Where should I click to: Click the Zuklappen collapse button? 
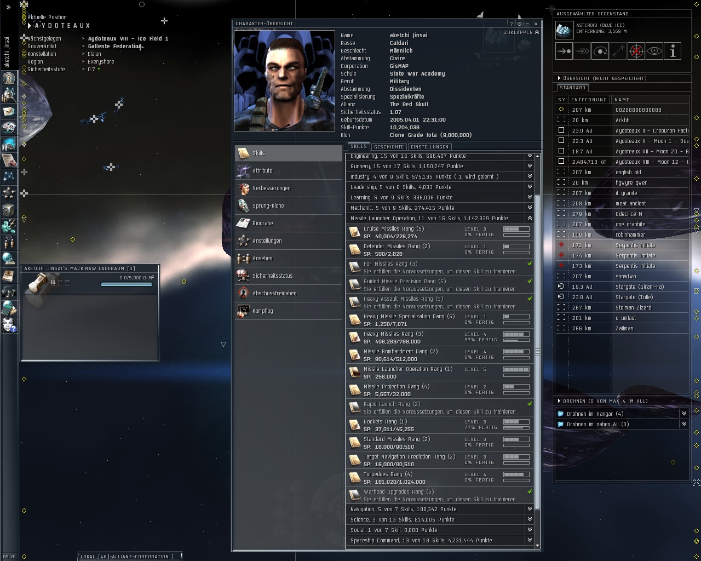pyautogui.click(x=521, y=32)
